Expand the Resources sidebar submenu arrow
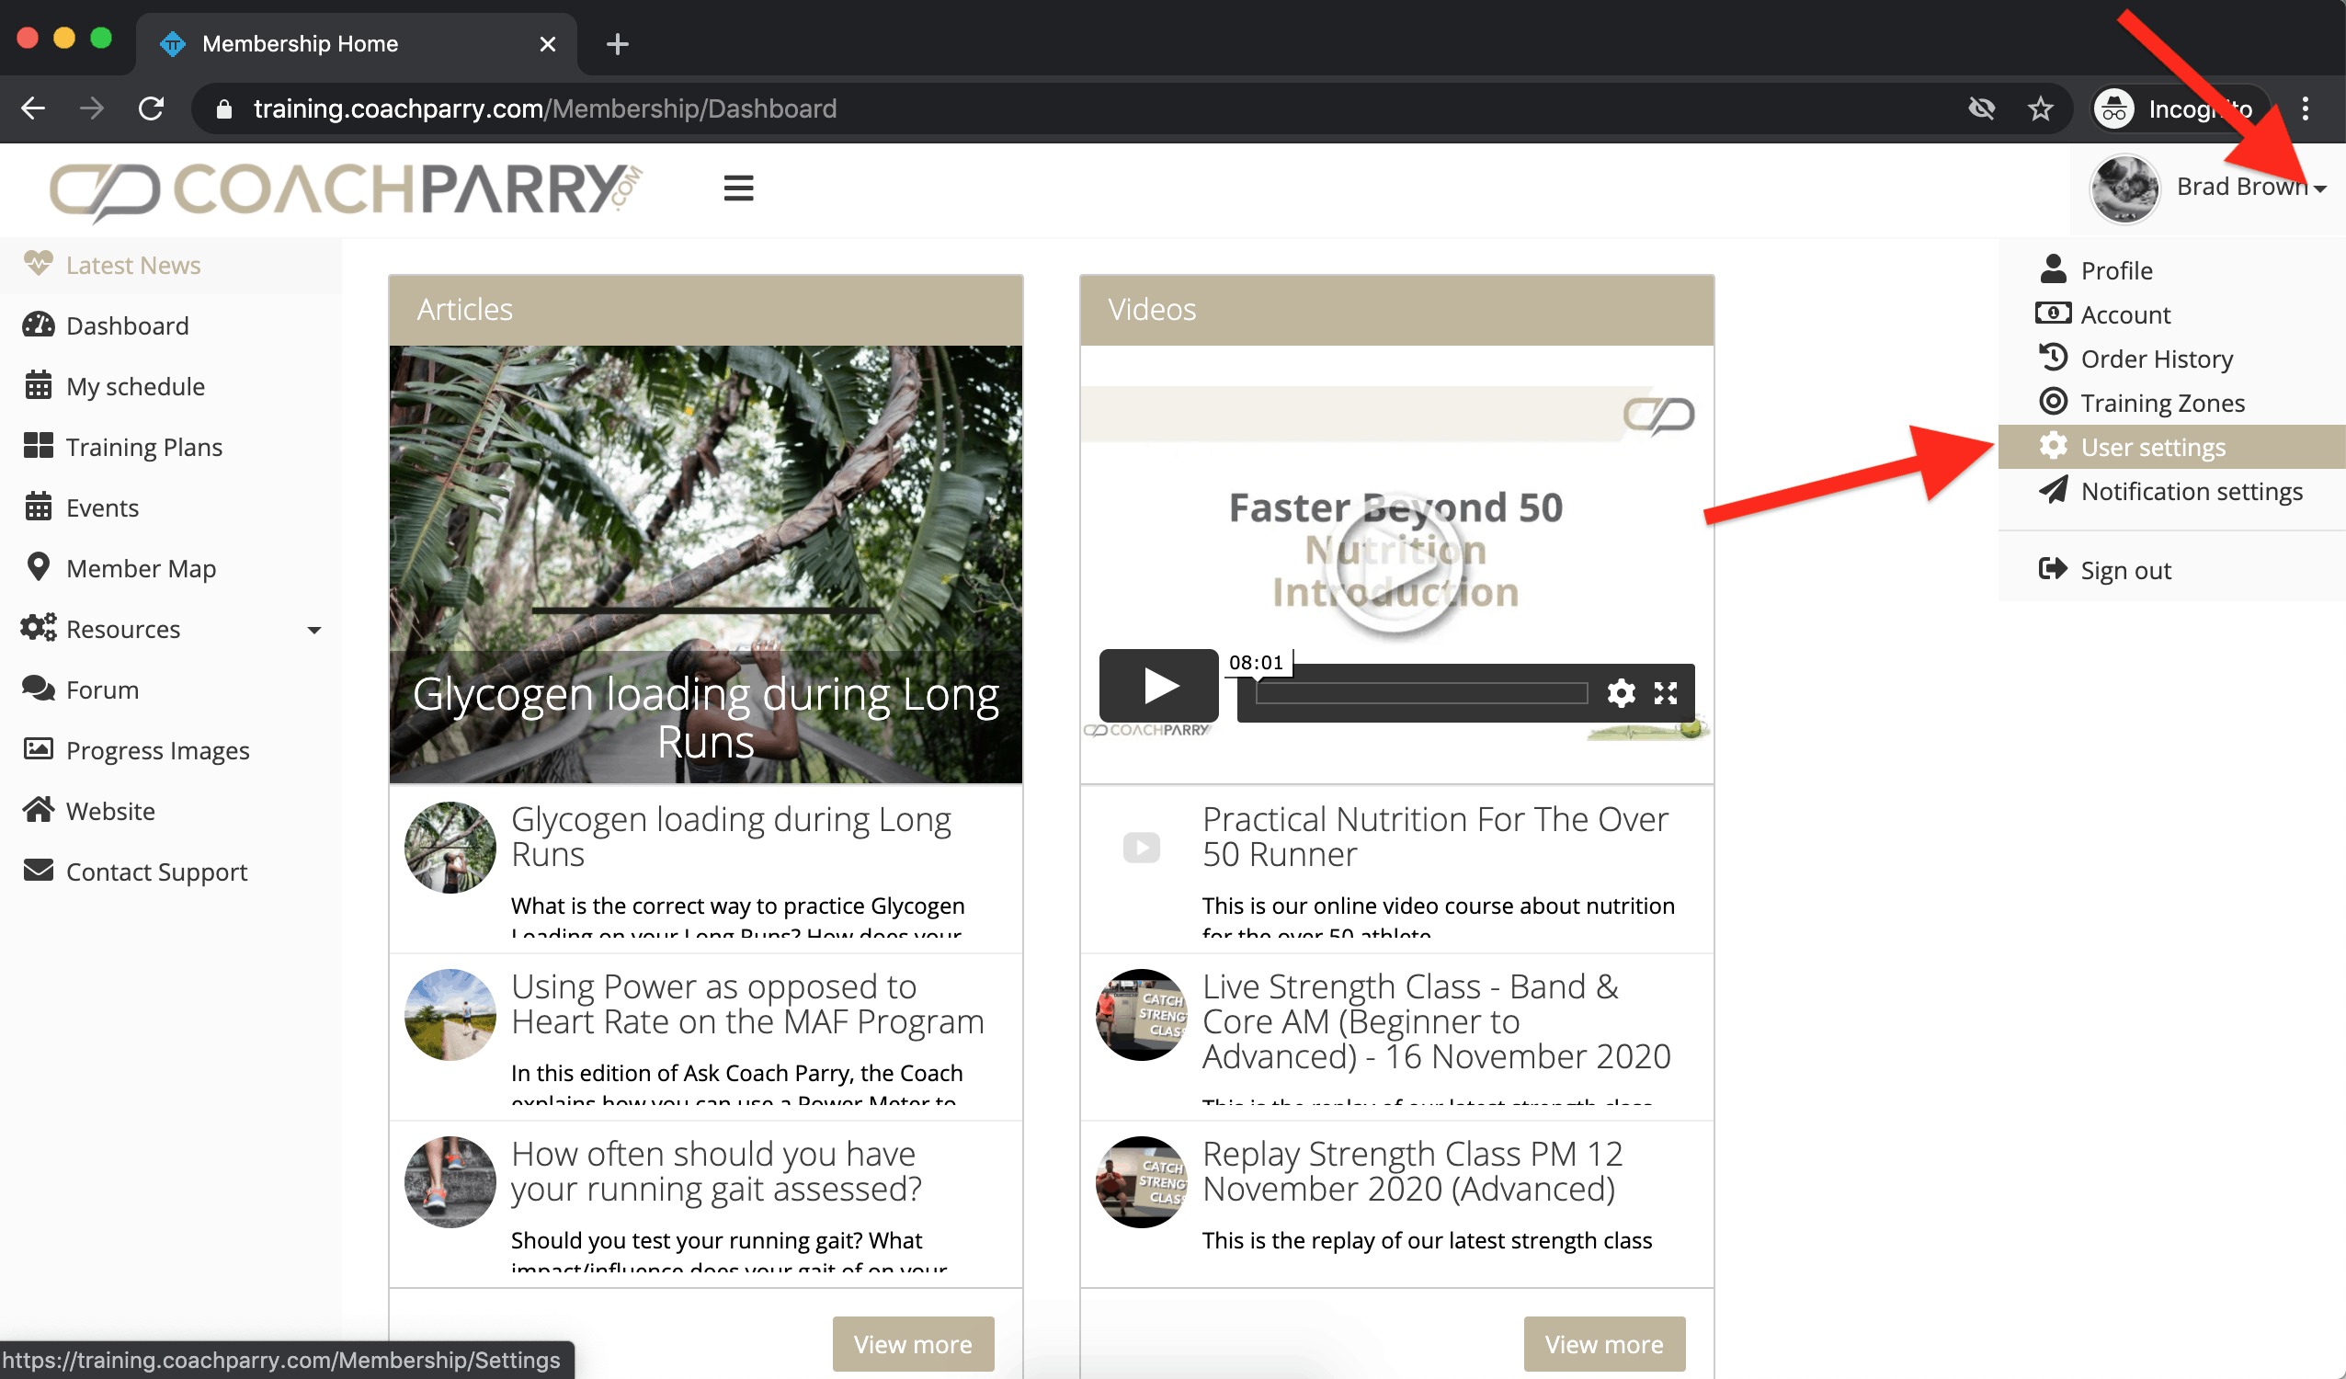 tap(314, 631)
